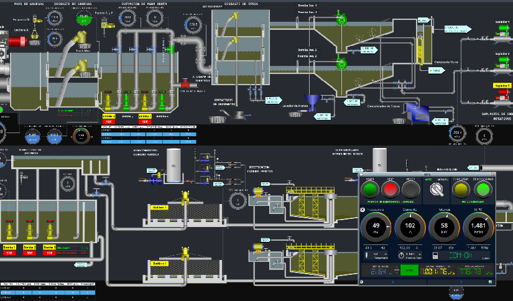This screenshot has height=301, width=513.
Task: Click the green 78.45 m3 level gauge
Action: pos(84,18)
